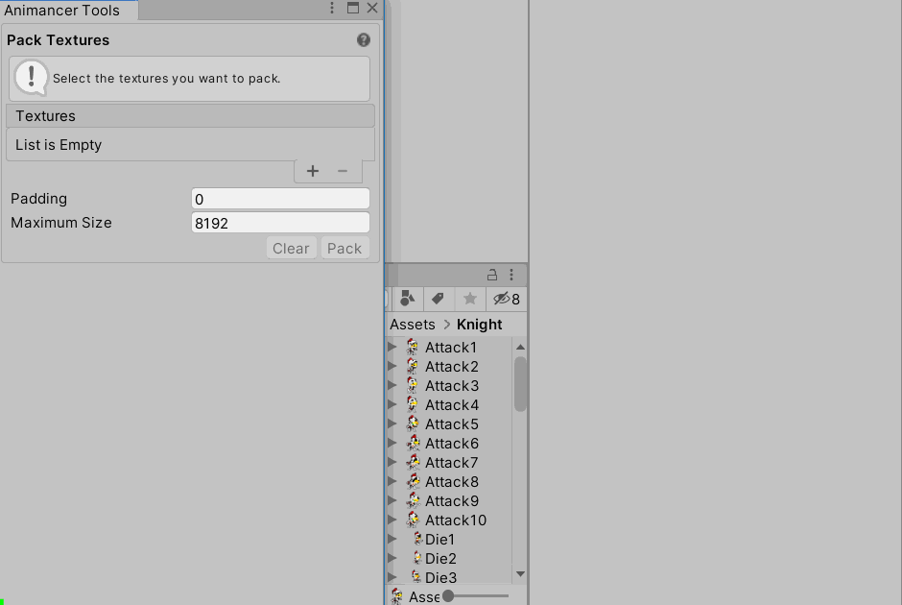Click asset list scroll down arrow
This screenshot has width=902, height=605.
click(x=520, y=574)
